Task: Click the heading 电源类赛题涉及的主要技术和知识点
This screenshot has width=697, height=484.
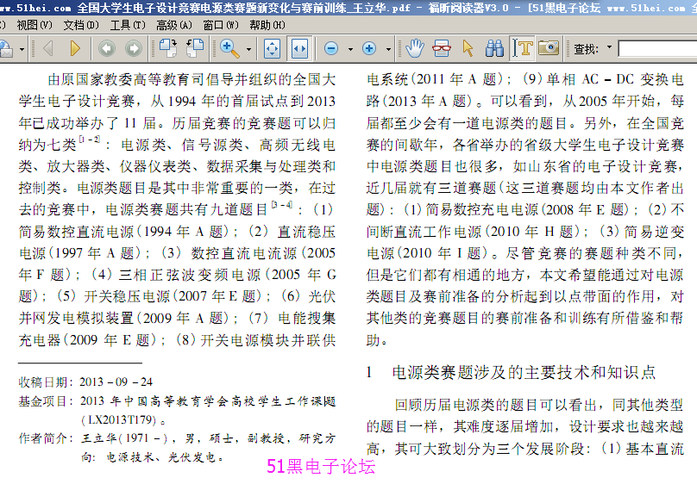Action: coord(524,372)
